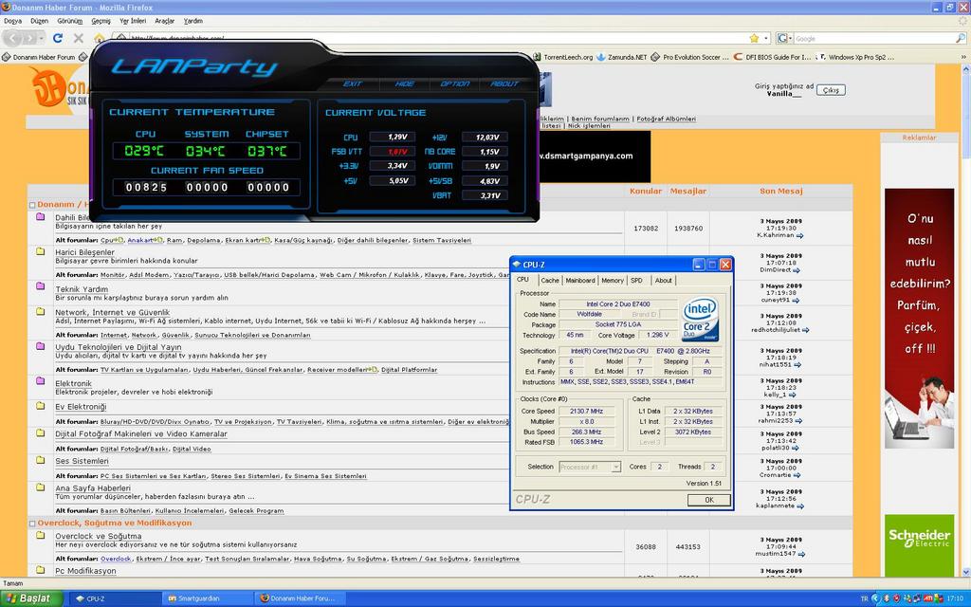Switch to Smartguardian taskbar item
Viewport: 971px width, 607px height.
[208, 599]
